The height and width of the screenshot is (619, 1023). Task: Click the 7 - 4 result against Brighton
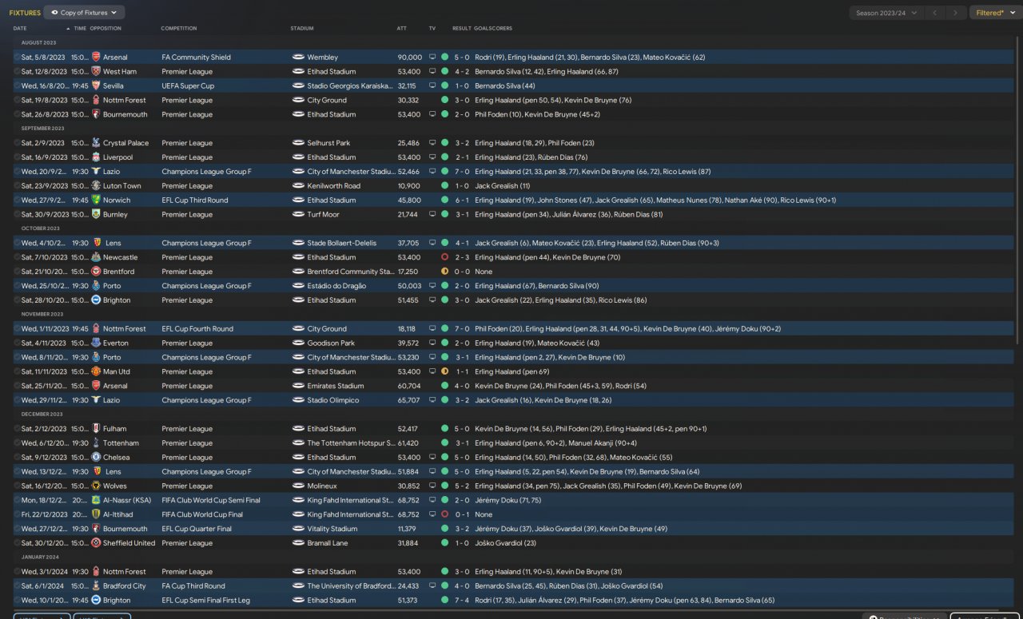[x=462, y=600]
